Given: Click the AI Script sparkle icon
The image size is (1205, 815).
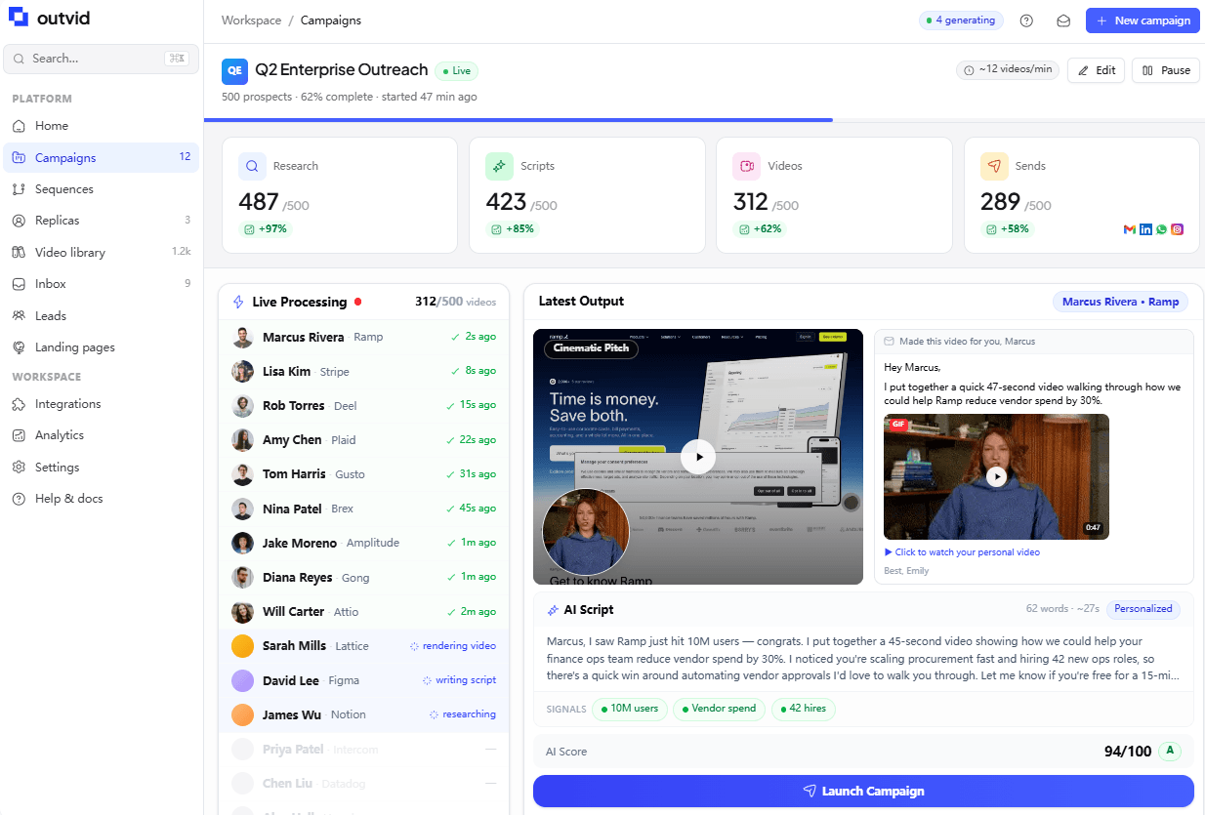Looking at the screenshot, I should (x=554, y=610).
